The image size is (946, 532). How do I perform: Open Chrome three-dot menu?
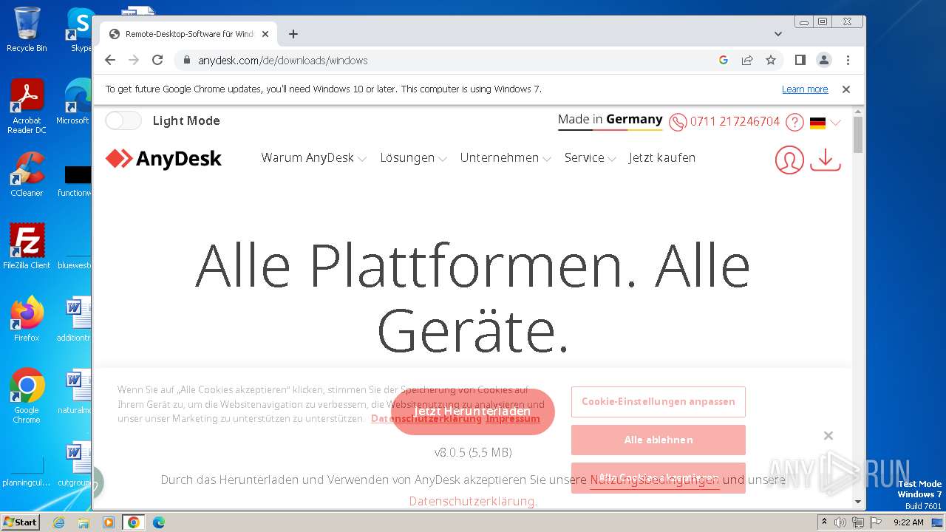pyautogui.click(x=848, y=61)
